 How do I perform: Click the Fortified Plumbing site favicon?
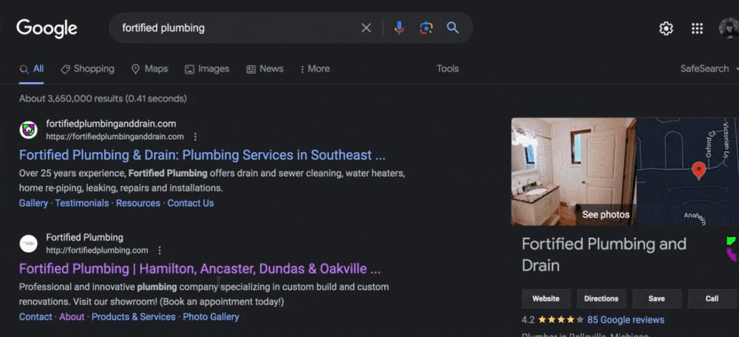(x=28, y=243)
